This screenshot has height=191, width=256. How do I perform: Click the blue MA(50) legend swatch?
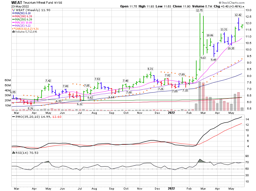(x=13, y=13)
